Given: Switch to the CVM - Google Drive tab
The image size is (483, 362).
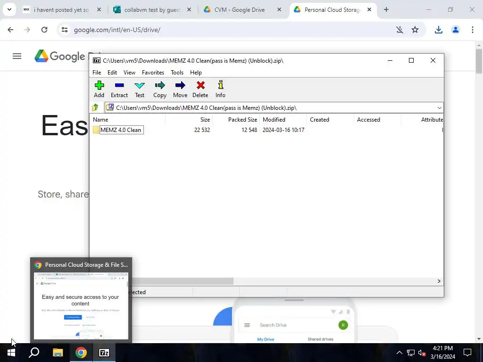Looking at the screenshot, I should click(x=240, y=10).
